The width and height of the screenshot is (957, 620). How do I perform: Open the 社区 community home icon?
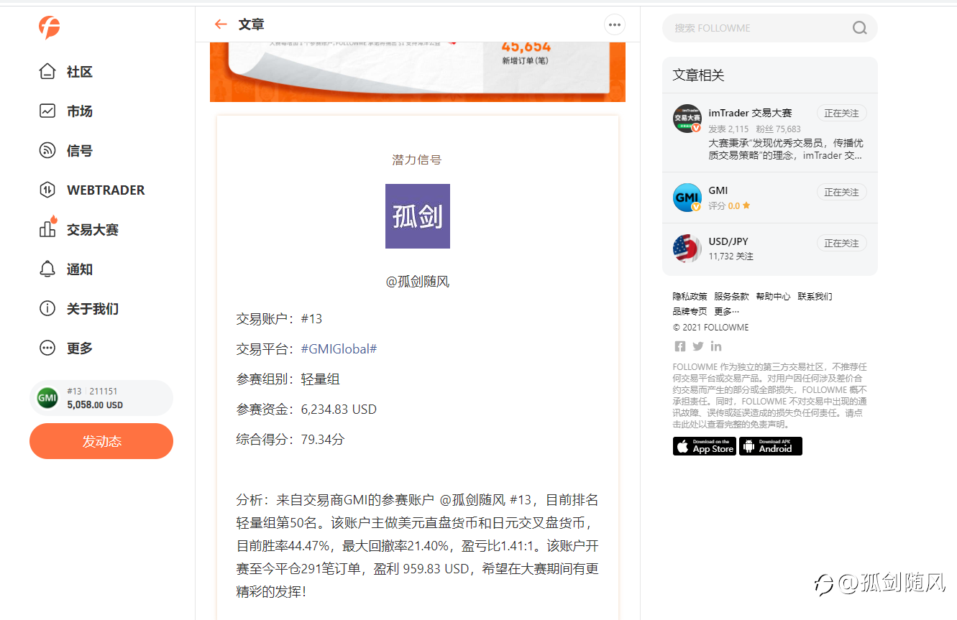pyautogui.click(x=47, y=72)
